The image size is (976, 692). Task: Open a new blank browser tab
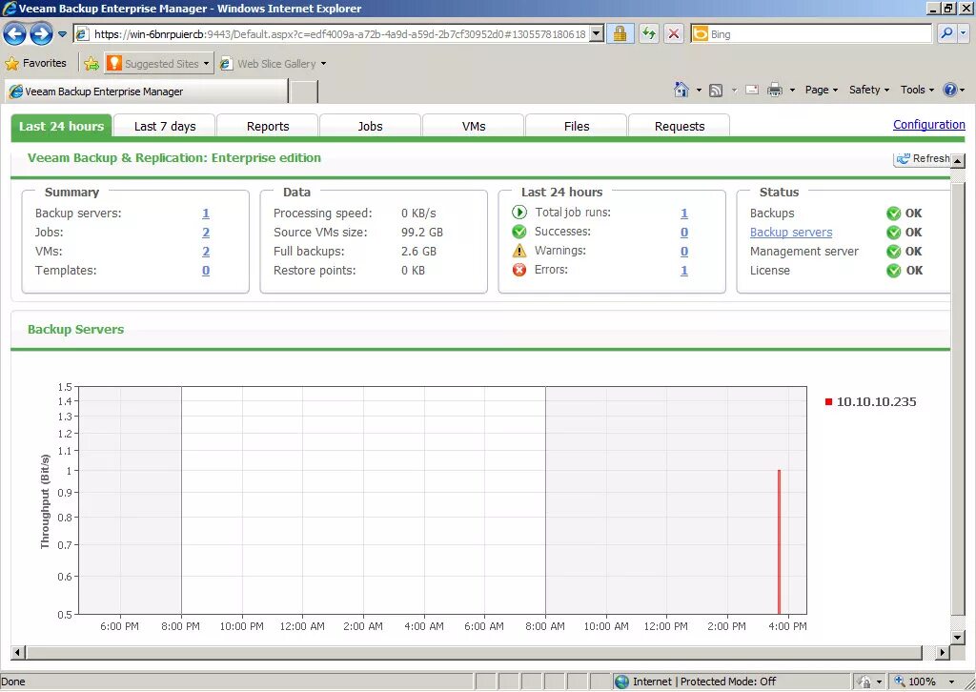coord(304,92)
